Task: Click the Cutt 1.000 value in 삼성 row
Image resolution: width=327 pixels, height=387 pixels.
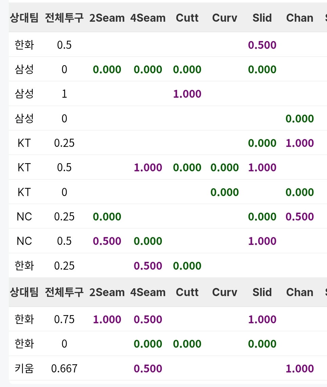Action: point(187,94)
